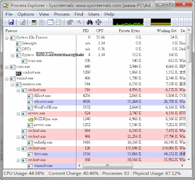Screen dimensions: 195x180
Task: Collapse the nvvsvc.exe PID 824 node
Action: (x=19, y=114)
